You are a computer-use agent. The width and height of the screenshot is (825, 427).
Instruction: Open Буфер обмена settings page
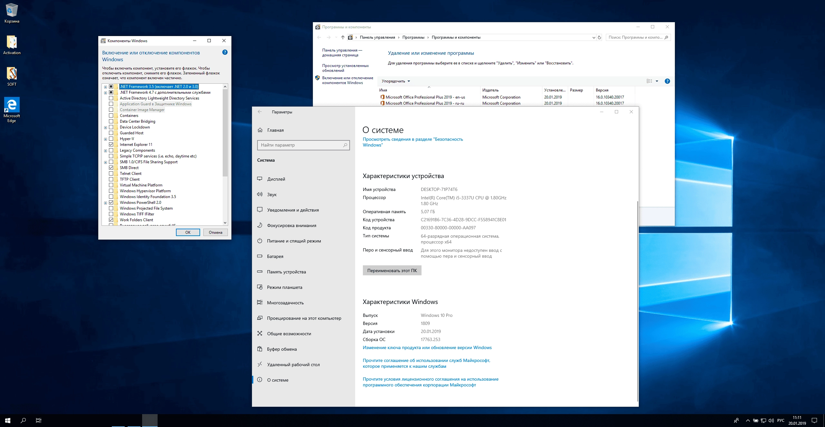(303, 349)
